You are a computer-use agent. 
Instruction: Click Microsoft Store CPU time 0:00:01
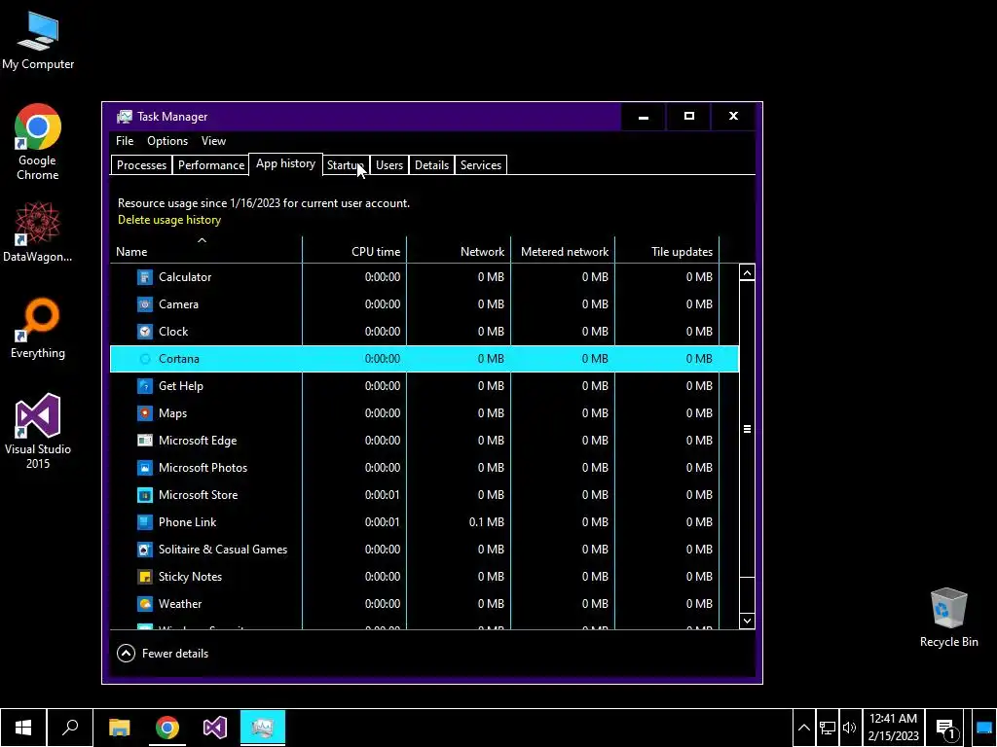pyautogui.click(x=382, y=495)
